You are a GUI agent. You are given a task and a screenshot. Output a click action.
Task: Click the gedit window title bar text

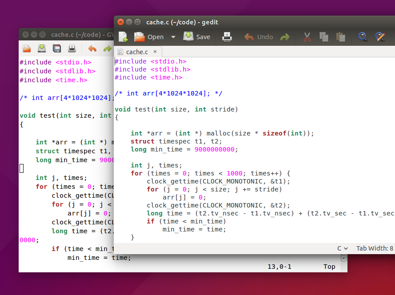click(182, 22)
